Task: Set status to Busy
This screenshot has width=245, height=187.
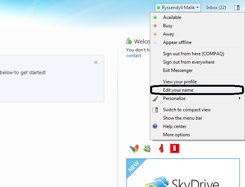Action: (x=168, y=26)
